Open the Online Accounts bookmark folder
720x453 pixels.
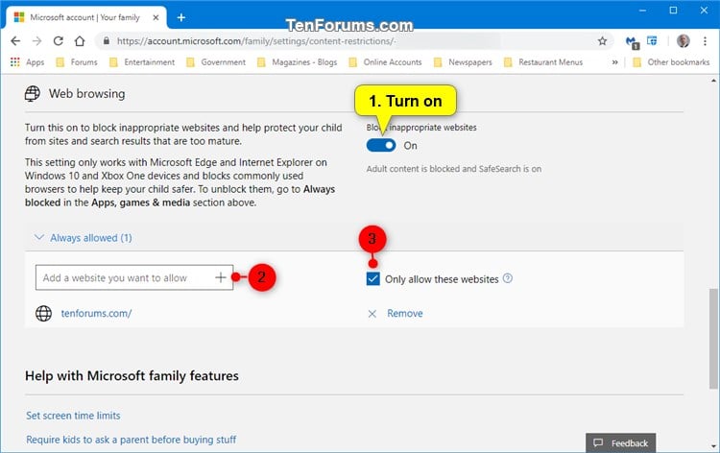pos(385,62)
